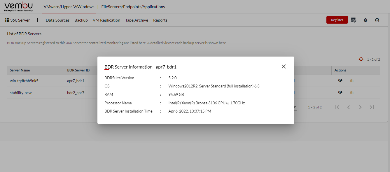390x172 pixels.
Task: Click the BDRSuite Version label
Action: click(119, 78)
